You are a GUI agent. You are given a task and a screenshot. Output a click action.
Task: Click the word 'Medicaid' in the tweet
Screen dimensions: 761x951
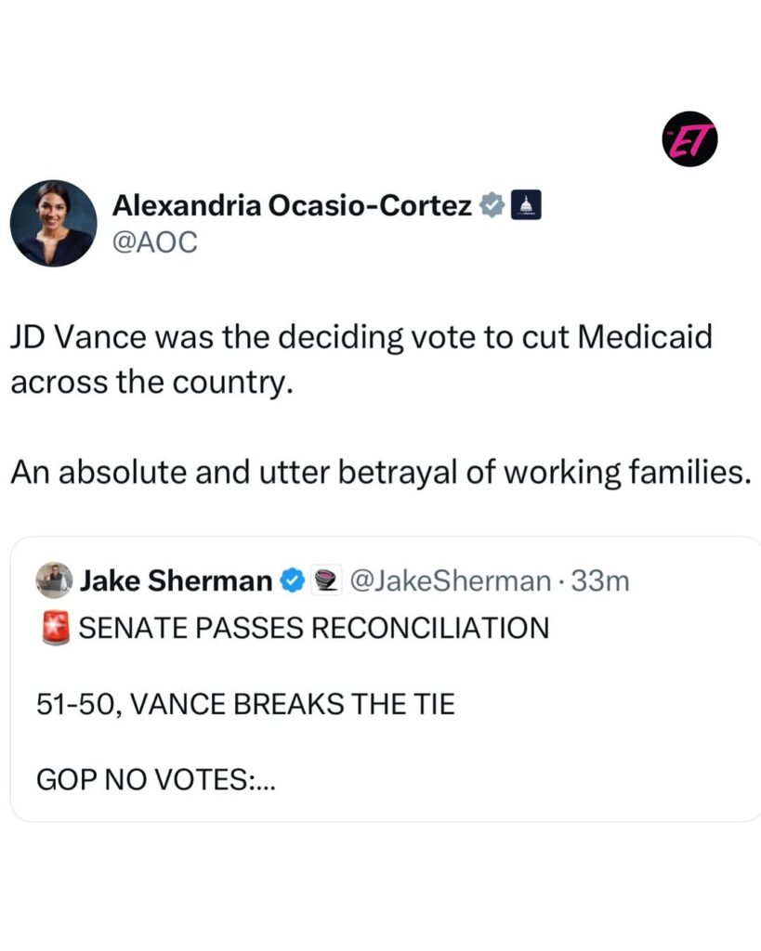tap(646, 336)
